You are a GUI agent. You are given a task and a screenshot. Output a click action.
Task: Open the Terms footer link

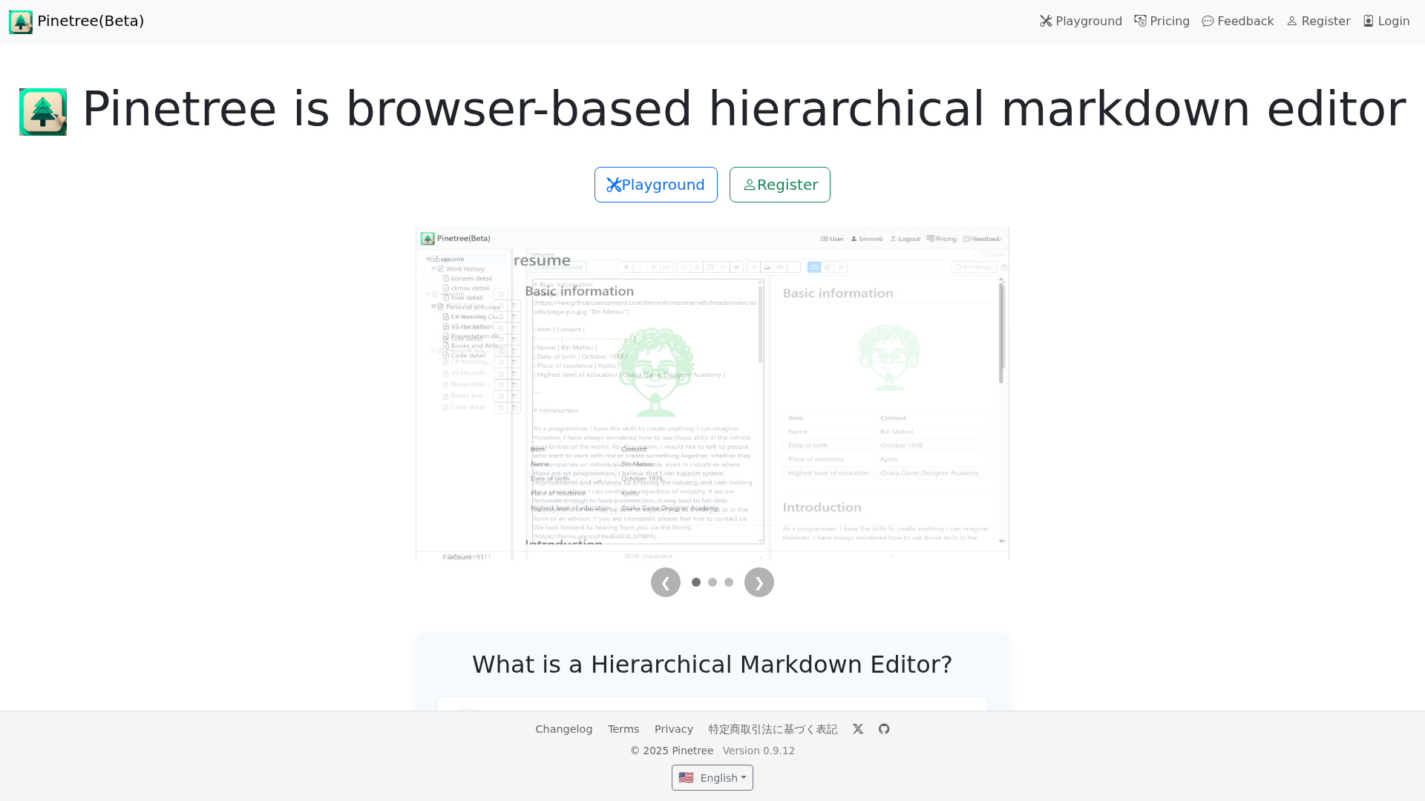[623, 729]
